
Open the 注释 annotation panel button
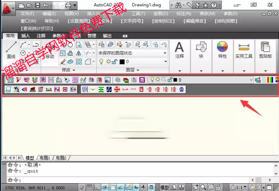click(179, 50)
